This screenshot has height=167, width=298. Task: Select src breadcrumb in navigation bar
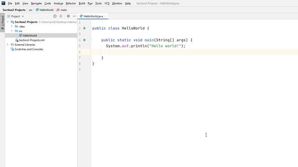tap(30, 10)
